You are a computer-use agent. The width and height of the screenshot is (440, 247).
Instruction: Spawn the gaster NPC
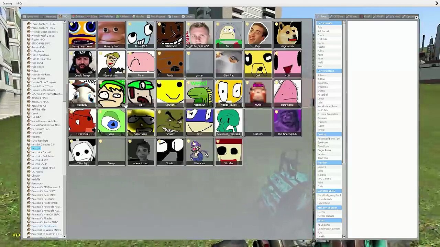coord(199,64)
